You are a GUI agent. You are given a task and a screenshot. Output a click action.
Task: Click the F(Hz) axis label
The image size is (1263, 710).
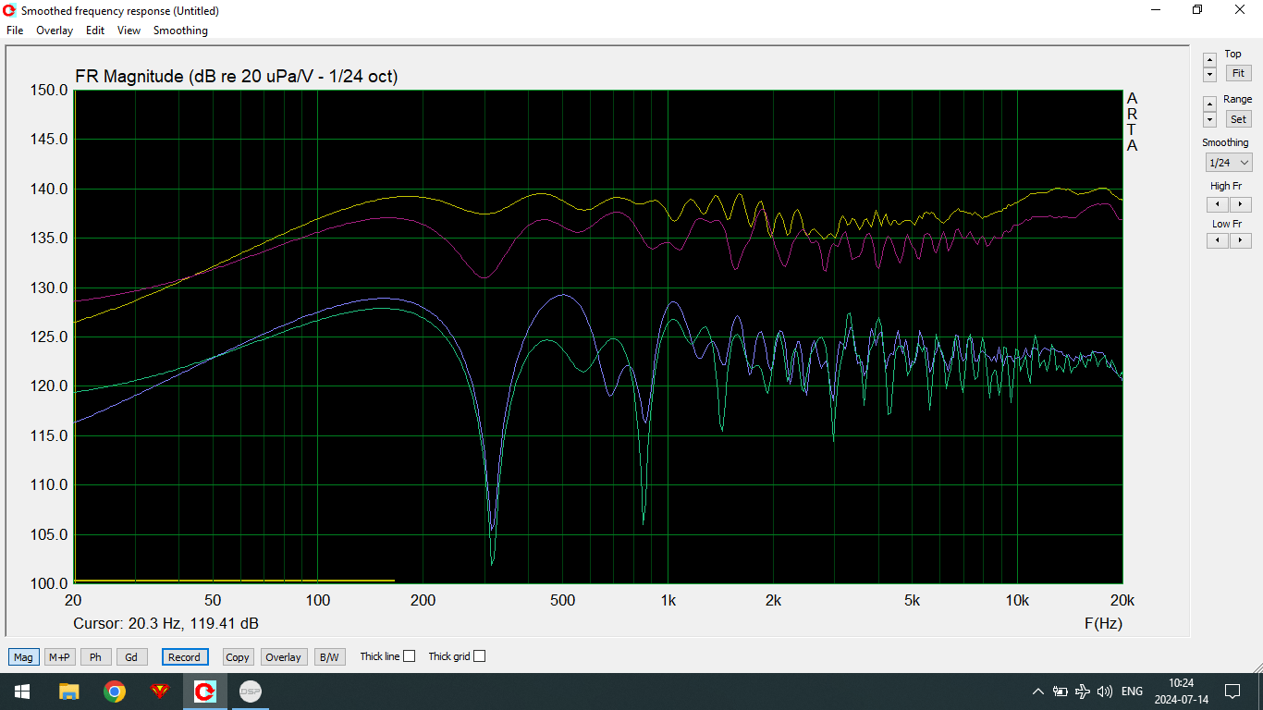pyautogui.click(x=1103, y=624)
